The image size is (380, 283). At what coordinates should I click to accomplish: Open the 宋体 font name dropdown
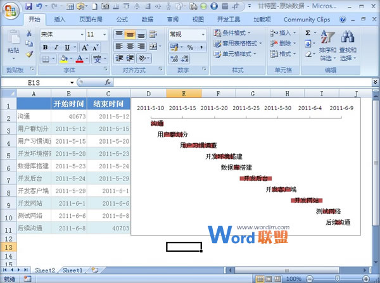(82, 35)
